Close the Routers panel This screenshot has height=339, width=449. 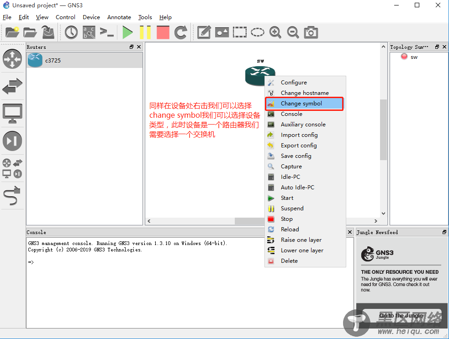(139, 47)
